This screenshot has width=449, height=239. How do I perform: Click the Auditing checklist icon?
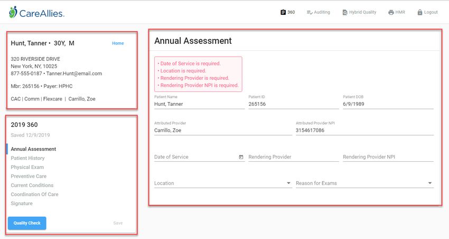310,12
